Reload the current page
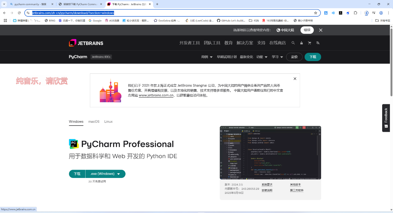 pyautogui.click(x=19, y=13)
